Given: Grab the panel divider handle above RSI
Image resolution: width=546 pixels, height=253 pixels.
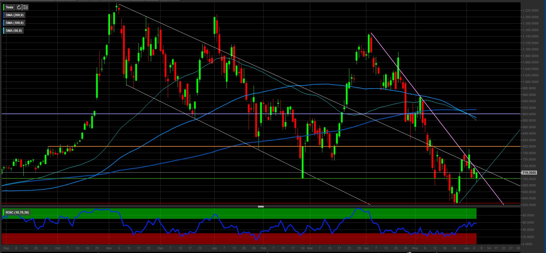Looking at the screenshot, I should pyautogui.click(x=261, y=207).
